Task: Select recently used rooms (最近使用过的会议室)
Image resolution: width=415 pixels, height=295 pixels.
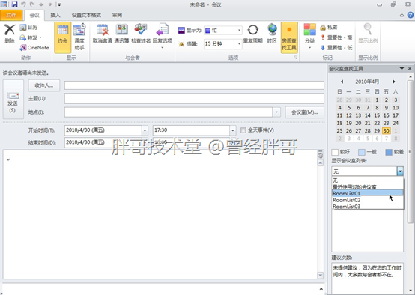Action: click(x=368, y=186)
